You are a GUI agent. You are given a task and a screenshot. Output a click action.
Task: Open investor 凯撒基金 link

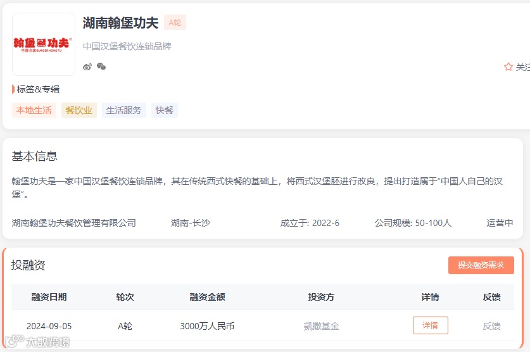321,326
